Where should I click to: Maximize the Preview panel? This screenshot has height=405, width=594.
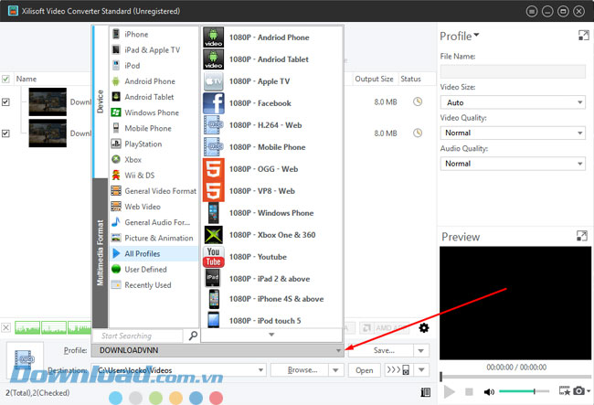pyautogui.click(x=582, y=236)
